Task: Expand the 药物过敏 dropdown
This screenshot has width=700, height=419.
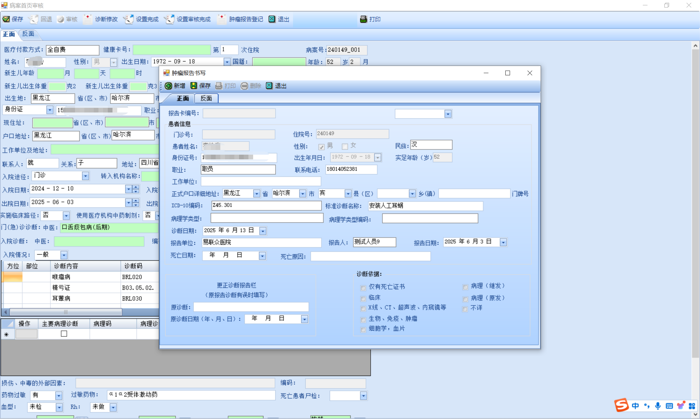Action: click(59, 396)
